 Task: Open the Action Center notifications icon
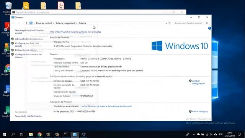pyautogui.click(x=239, y=134)
